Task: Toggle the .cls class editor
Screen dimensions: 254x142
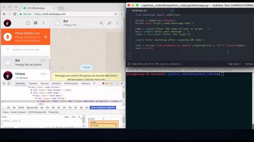Action: pos(73,117)
